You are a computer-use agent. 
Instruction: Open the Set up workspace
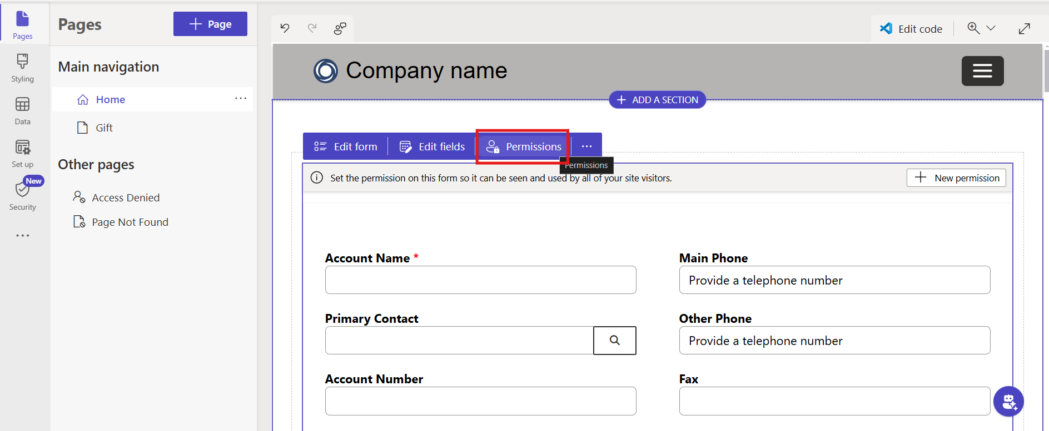coord(22,153)
